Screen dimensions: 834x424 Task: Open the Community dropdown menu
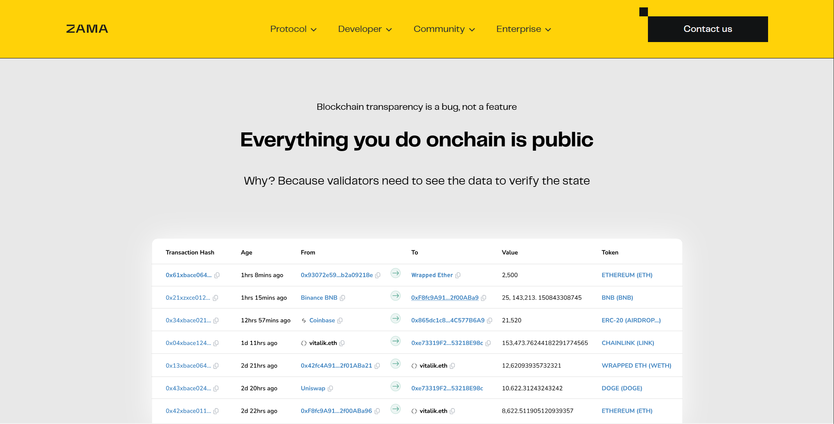point(444,29)
